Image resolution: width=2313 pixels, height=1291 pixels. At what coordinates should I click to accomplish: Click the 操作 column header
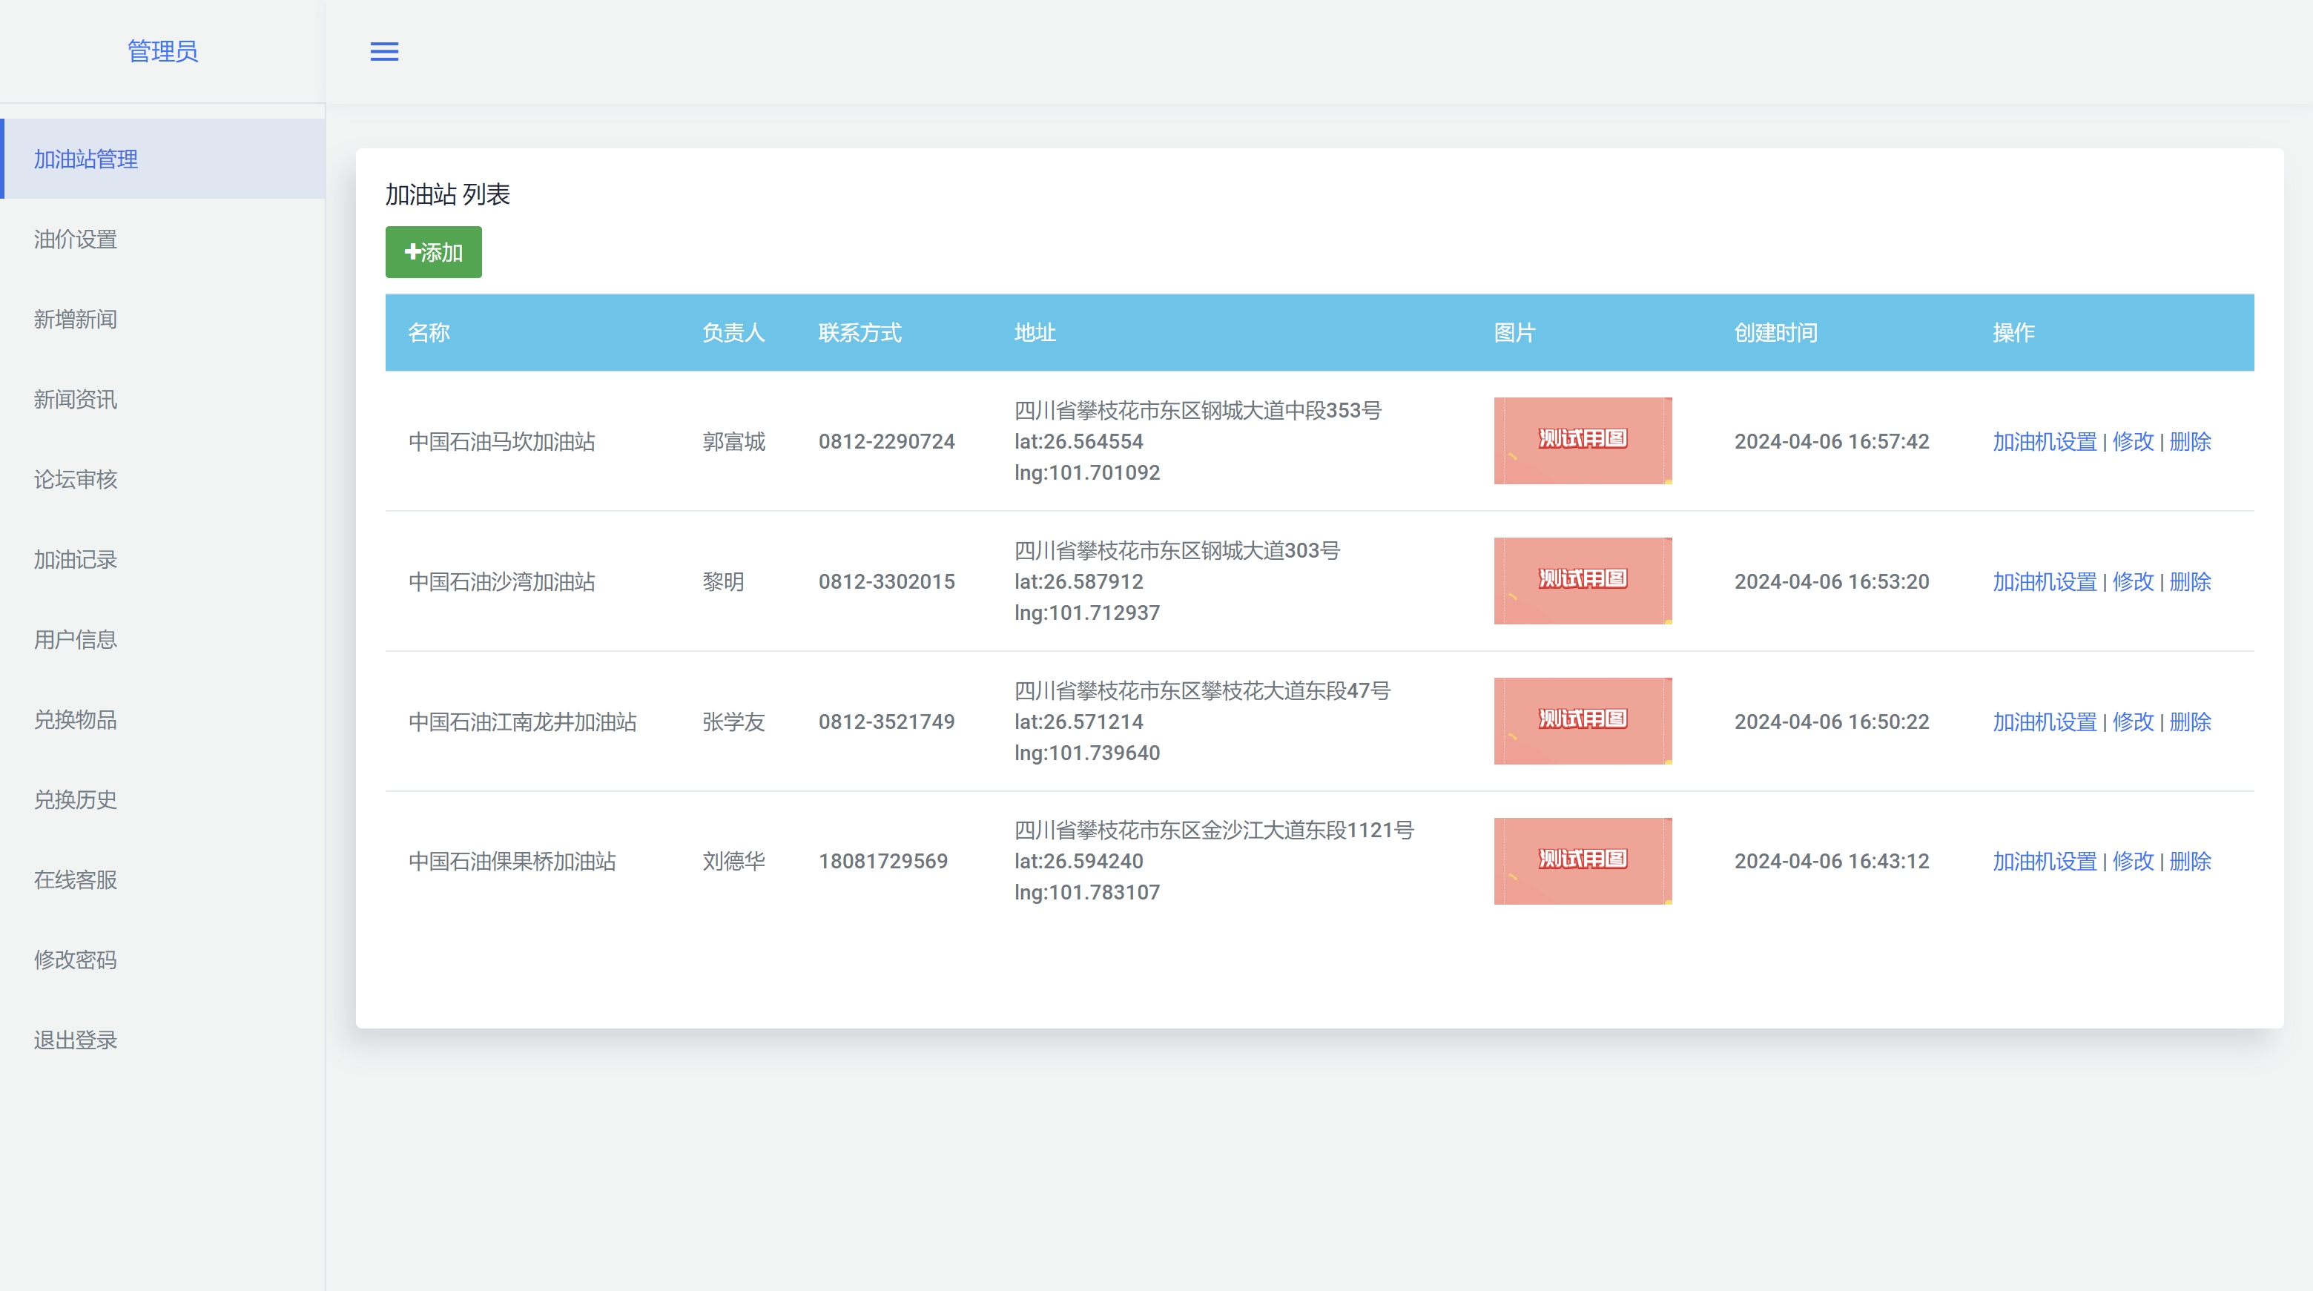(x=2013, y=333)
